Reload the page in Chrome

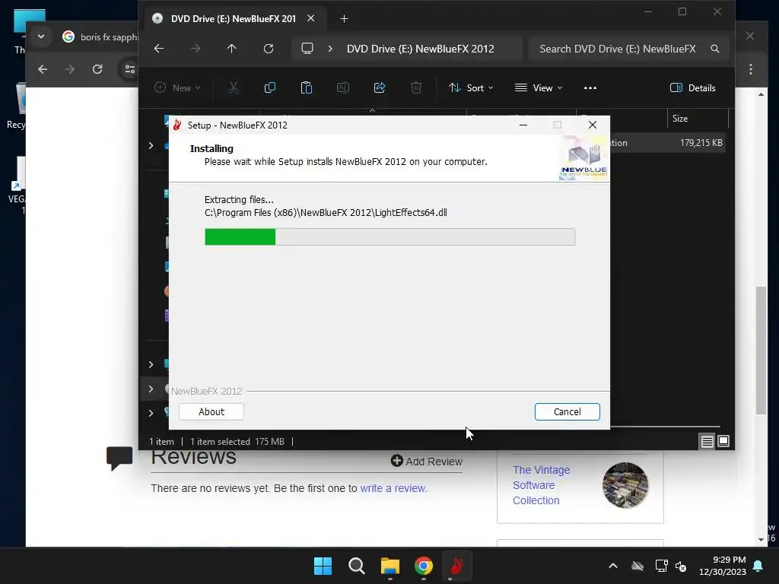tap(97, 69)
